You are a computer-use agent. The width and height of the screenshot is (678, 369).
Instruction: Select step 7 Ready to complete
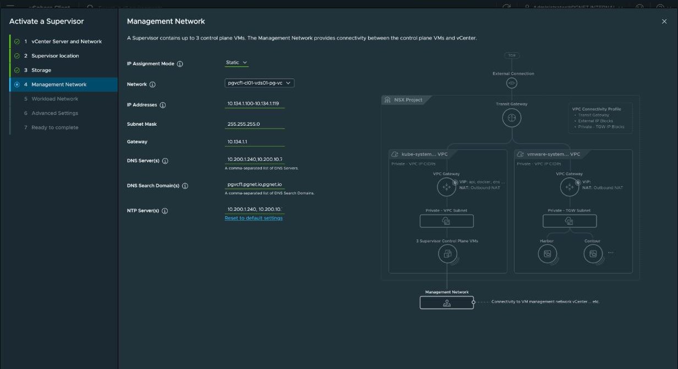coord(63,127)
